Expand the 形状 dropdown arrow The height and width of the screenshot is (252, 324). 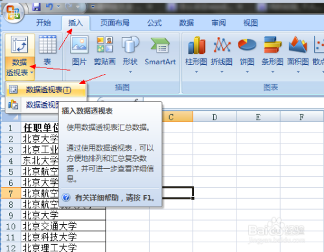click(x=130, y=72)
